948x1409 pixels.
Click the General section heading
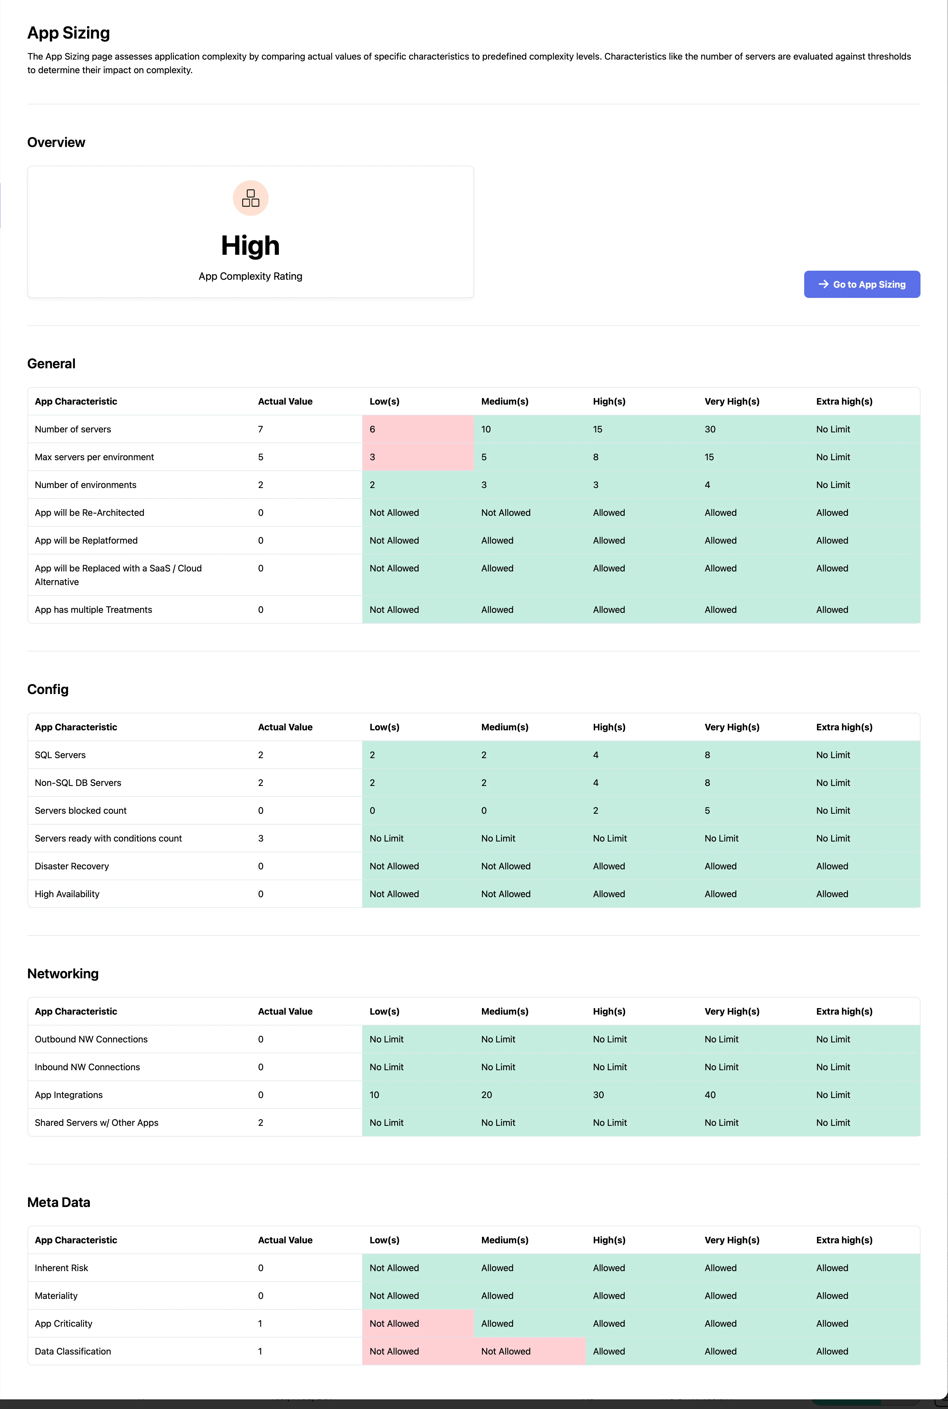51,363
